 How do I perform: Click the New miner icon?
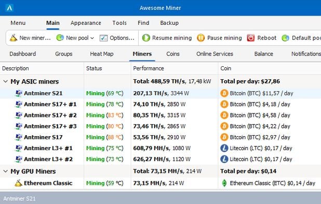pyautogui.click(x=14, y=38)
